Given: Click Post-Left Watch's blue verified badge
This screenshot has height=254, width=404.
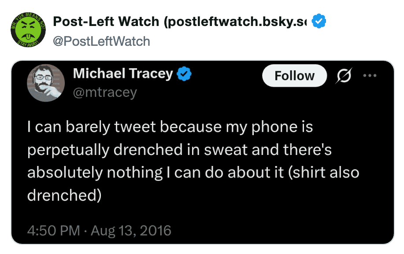Looking at the screenshot, I should pos(319,21).
